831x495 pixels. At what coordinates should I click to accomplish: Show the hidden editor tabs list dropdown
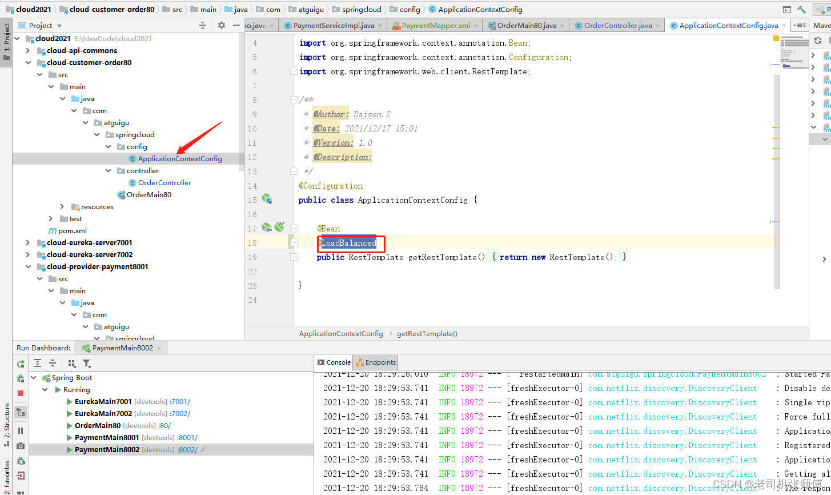coord(800,25)
